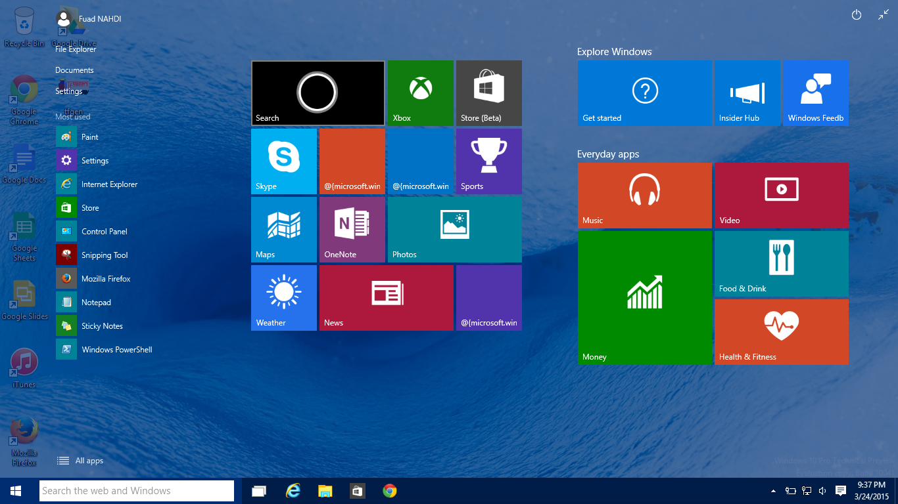Click the Power button icon
898x504 pixels.
point(856,15)
